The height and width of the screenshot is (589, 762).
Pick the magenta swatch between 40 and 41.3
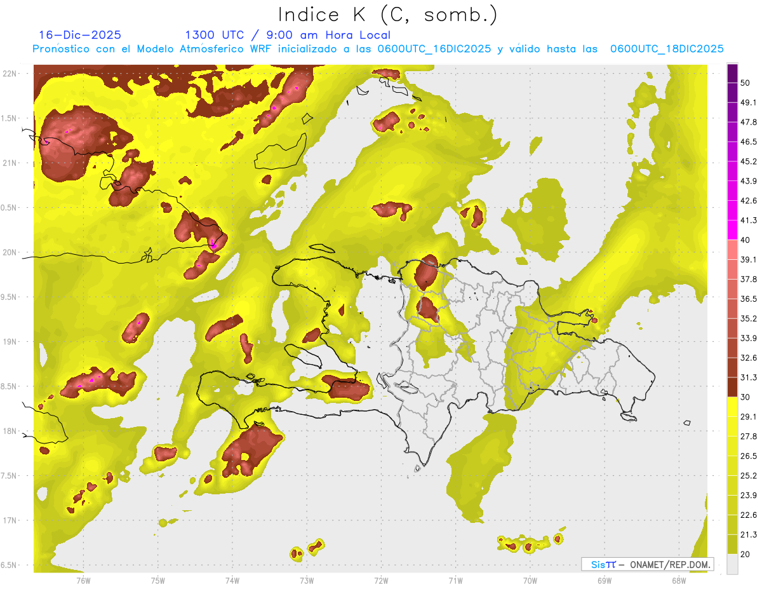click(732, 230)
